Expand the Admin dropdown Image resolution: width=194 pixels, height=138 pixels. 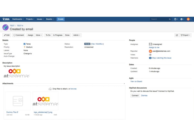coord(76,35)
